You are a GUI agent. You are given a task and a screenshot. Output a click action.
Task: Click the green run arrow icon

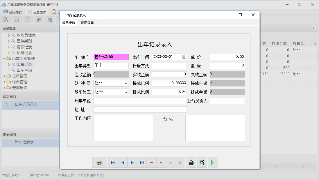pos(212,163)
